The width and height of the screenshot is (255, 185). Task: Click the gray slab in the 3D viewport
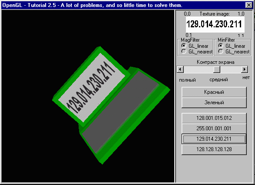tap(120, 112)
